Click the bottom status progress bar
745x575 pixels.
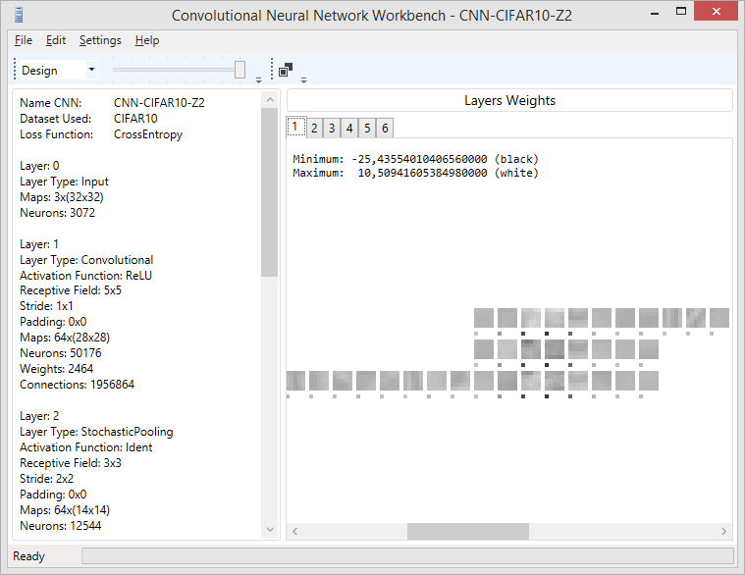[x=407, y=556]
